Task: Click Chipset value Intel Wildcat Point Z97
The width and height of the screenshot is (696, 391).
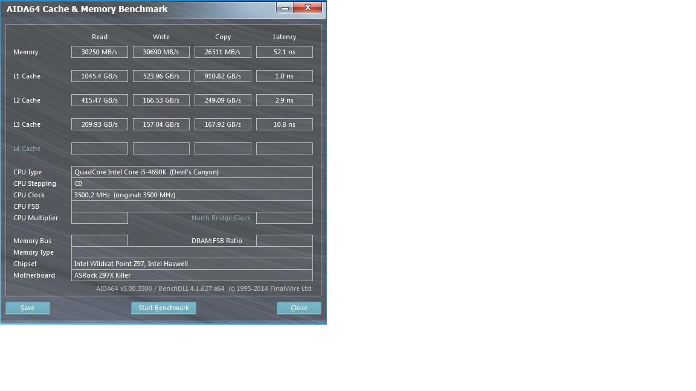Action: tap(192, 264)
